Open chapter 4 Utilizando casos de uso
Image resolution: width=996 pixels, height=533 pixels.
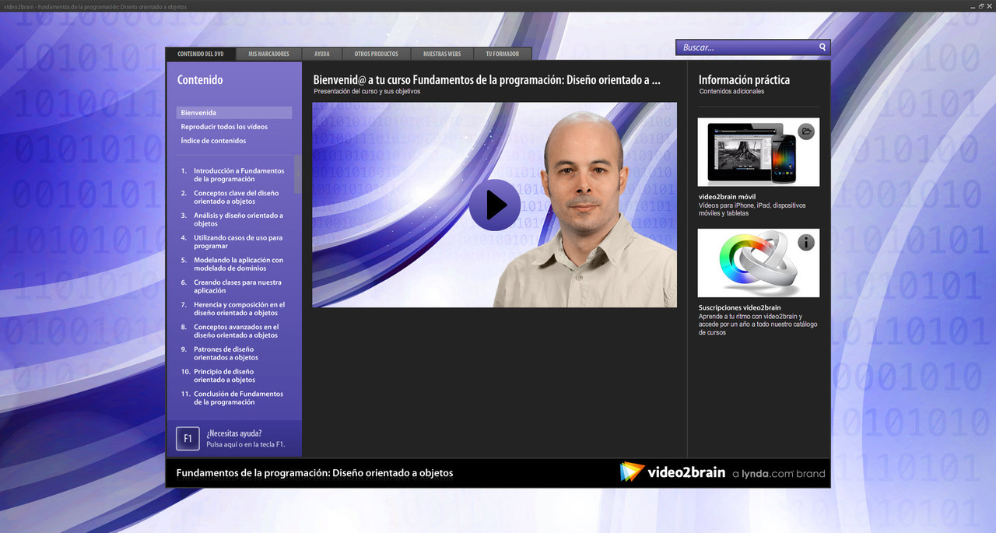232,242
